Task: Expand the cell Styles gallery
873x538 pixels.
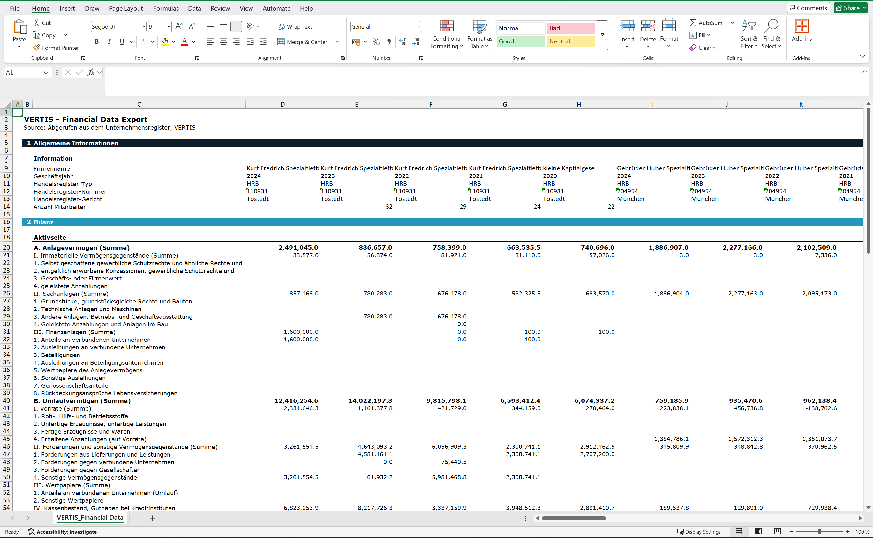Action: (602, 35)
